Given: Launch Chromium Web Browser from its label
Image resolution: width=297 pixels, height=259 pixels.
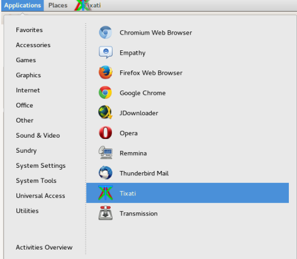Looking at the screenshot, I should (x=155, y=33).
